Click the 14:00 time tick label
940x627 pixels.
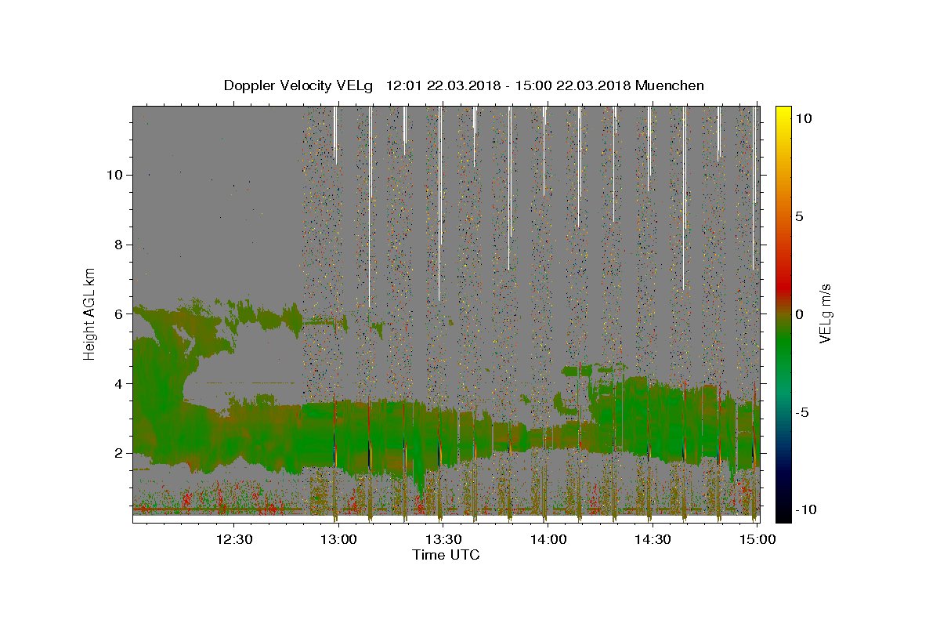point(548,539)
